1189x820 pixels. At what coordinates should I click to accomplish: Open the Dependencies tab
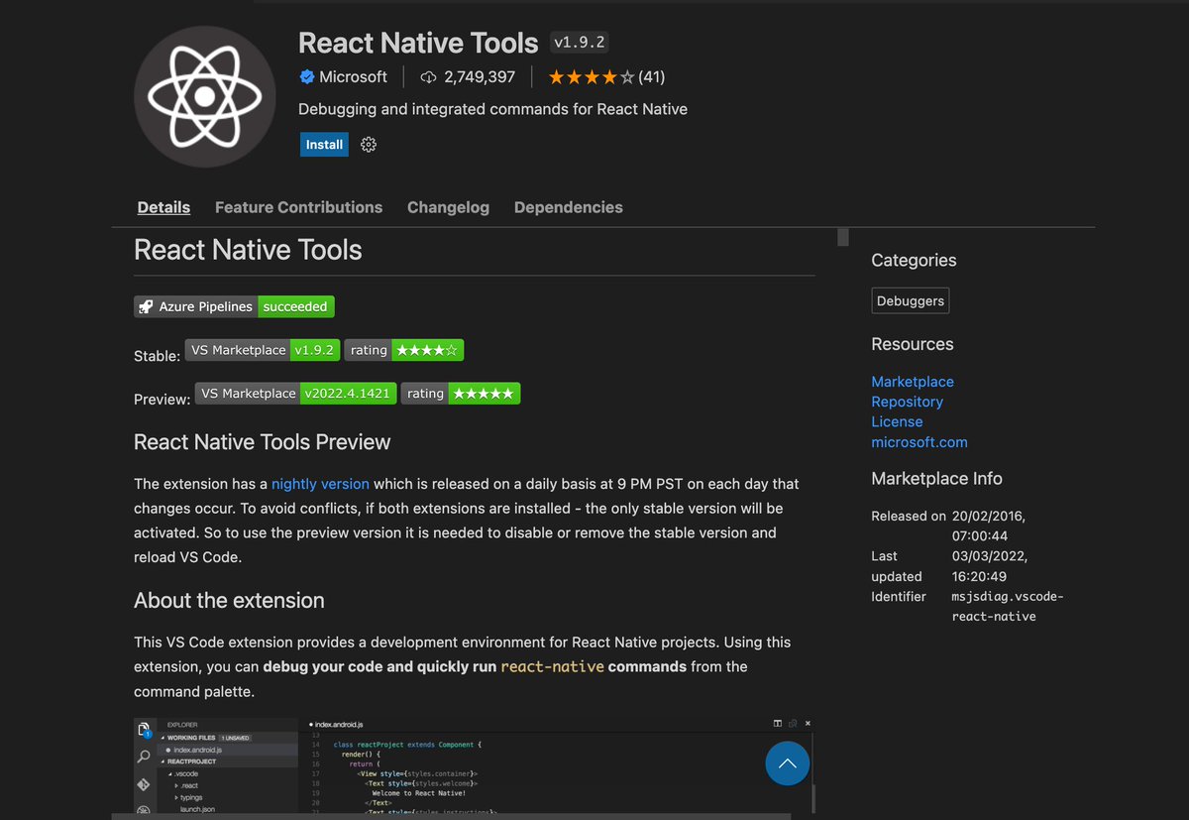[x=569, y=207]
